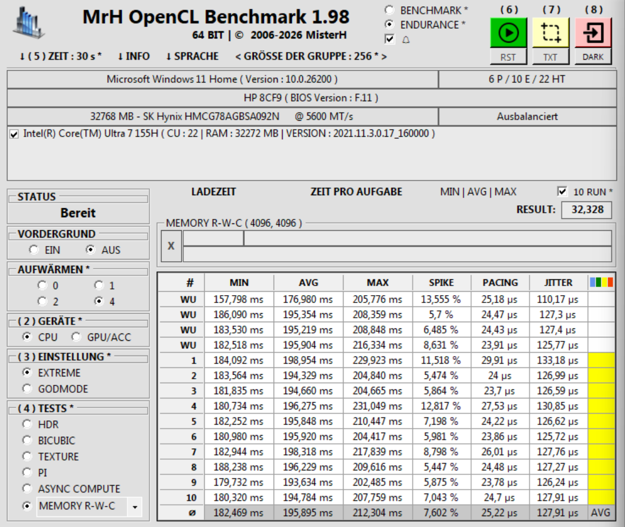Viewport: 625px width, 527px height.
Task: Click the SPIKE column header
Action: 441,283
